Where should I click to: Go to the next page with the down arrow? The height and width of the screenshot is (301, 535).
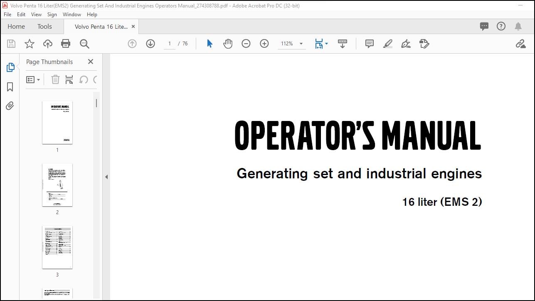click(150, 44)
